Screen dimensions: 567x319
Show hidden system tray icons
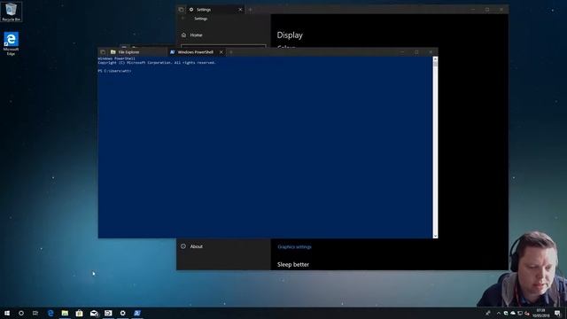[499, 313]
